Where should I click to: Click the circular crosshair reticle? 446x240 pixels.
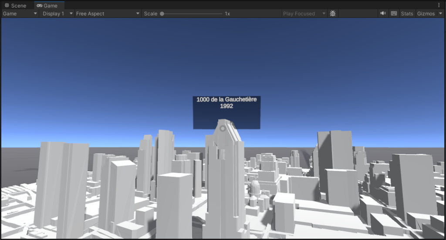(x=223, y=128)
